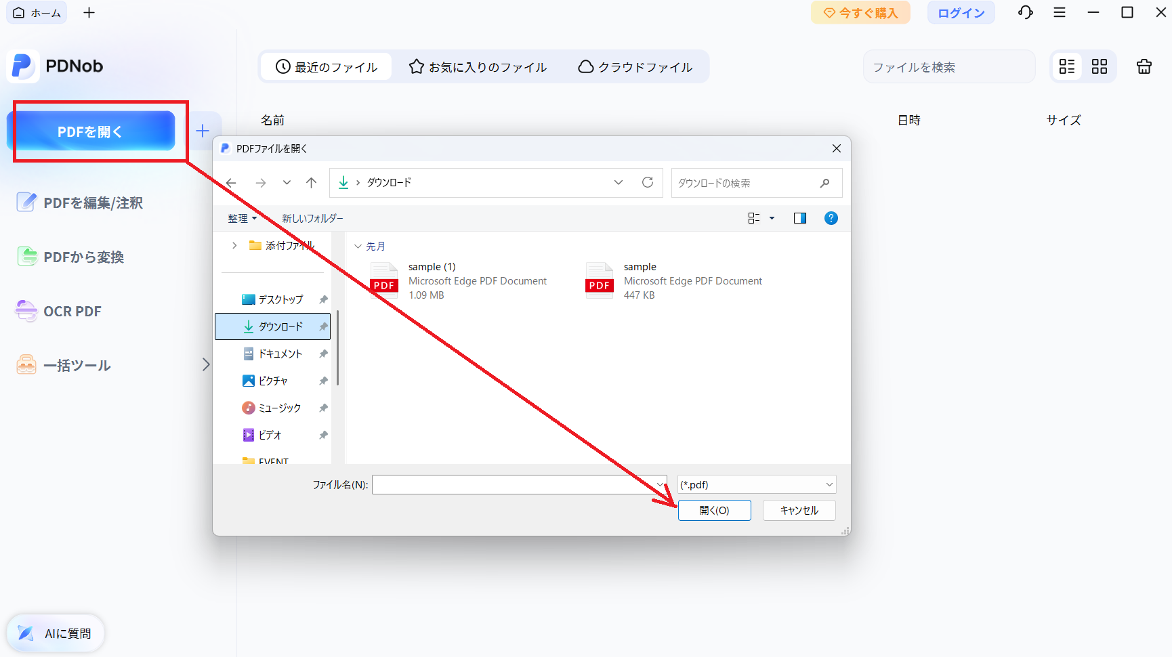Go forward using dialog forward arrow
This screenshot has width=1172, height=657.
260,183
